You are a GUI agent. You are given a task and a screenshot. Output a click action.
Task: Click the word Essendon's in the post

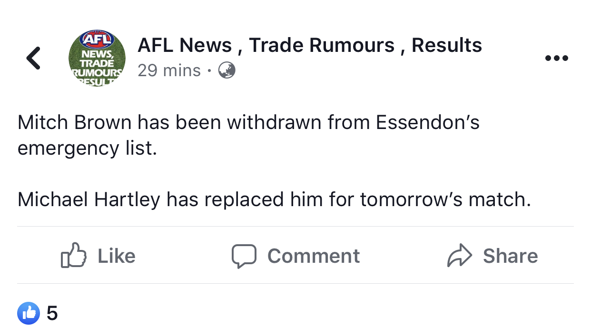point(427,123)
